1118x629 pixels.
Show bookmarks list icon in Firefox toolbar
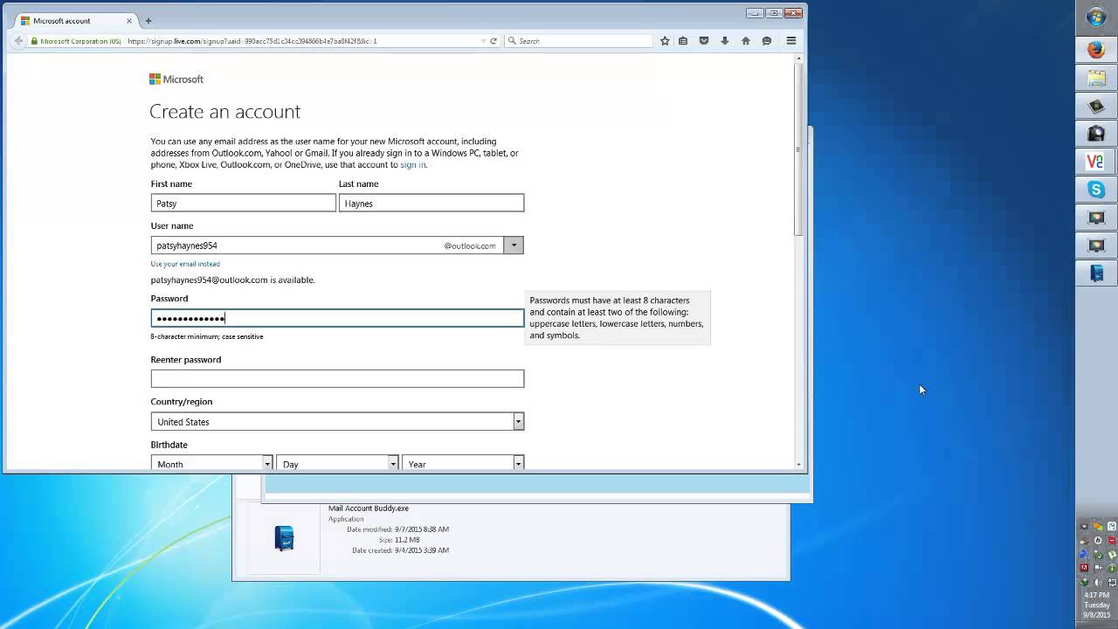click(683, 41)
